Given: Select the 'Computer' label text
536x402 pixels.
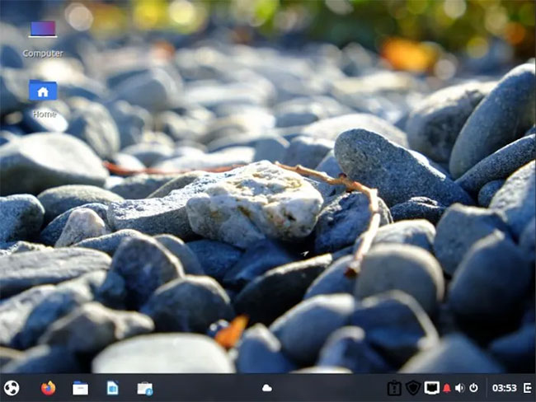Looking at the screenshot, I should point(43,54).
